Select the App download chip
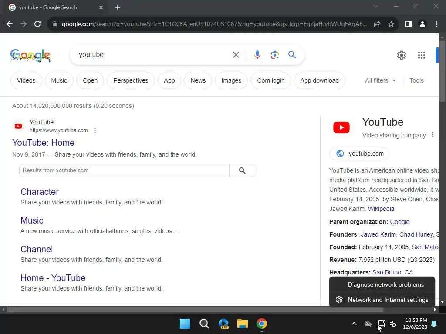The width and height of the screenshot is (446, 334). pyautogui.click(x=319, y=80)
